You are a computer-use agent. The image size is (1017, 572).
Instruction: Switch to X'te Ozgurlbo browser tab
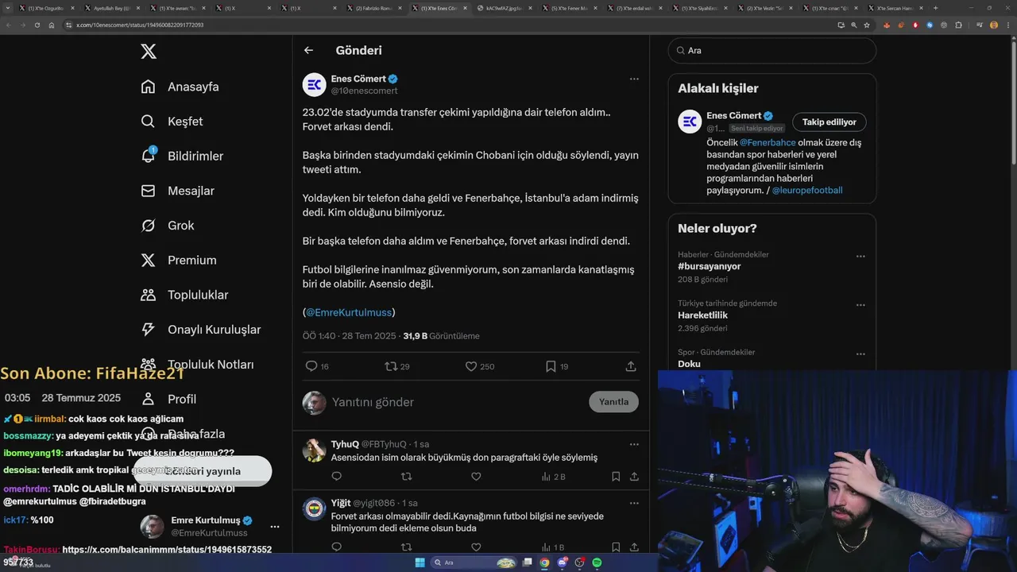point(47,8)
